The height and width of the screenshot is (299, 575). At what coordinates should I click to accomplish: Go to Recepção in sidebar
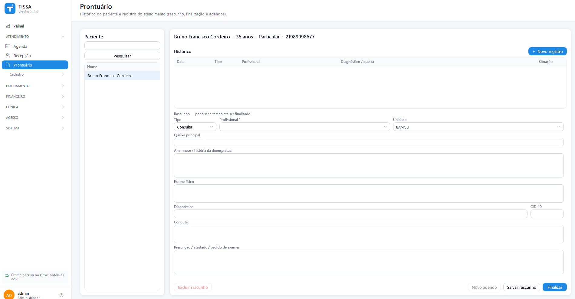[x=35, y=56]
